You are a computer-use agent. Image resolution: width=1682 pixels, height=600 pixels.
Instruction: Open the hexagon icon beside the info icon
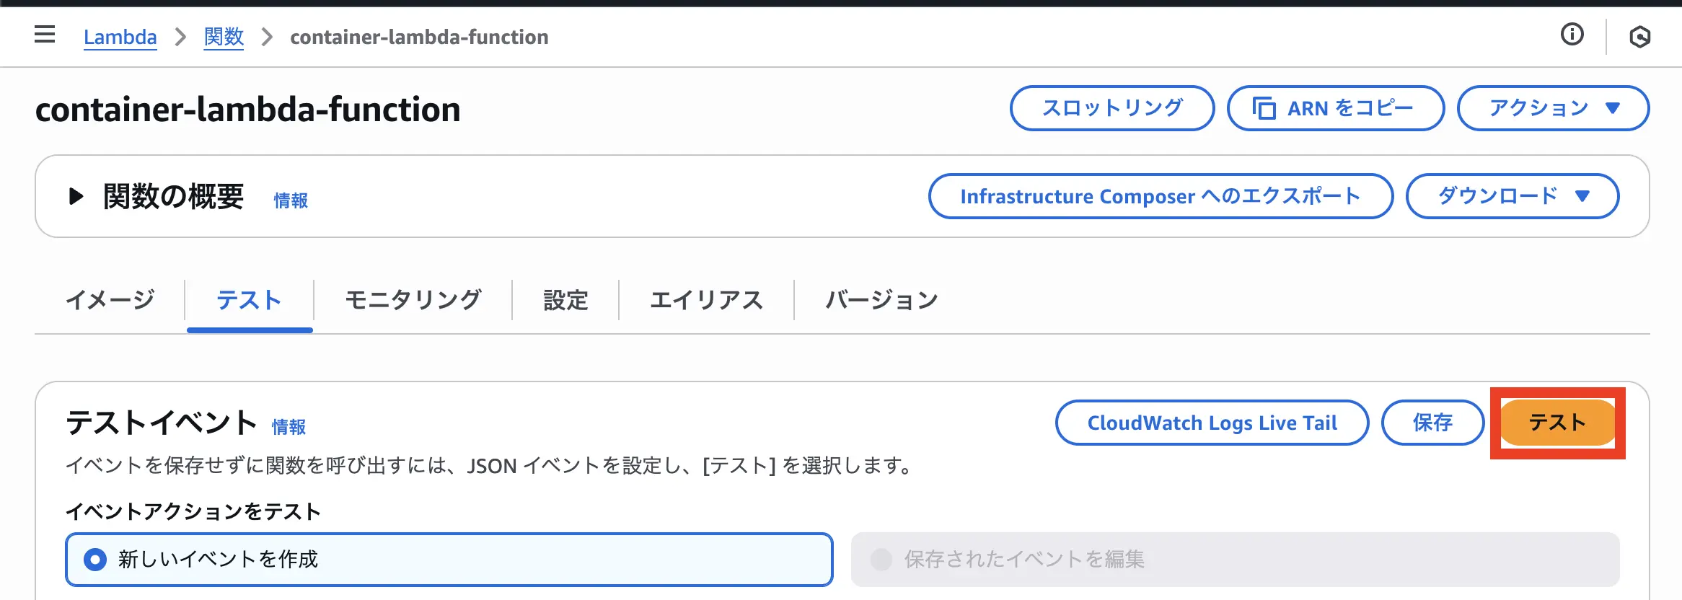tap(1640, 37)
